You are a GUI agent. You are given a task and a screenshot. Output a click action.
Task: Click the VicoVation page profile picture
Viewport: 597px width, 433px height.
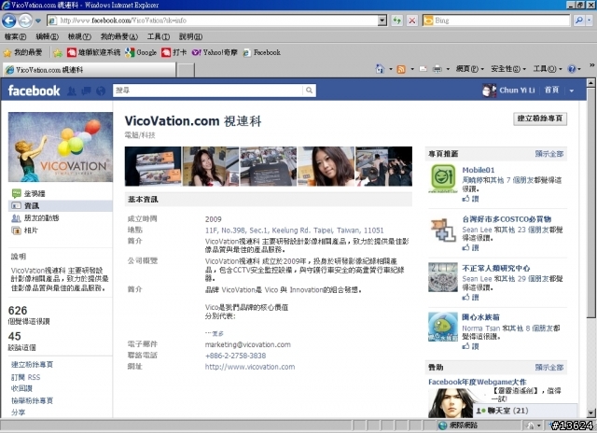tap(61, 147)
